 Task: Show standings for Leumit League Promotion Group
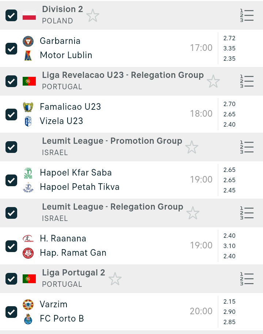[x=247, y=147]
